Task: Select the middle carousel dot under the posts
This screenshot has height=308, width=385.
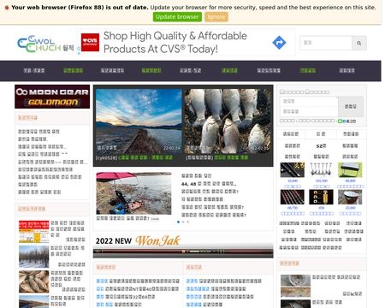Action: [x=183, y=222]
